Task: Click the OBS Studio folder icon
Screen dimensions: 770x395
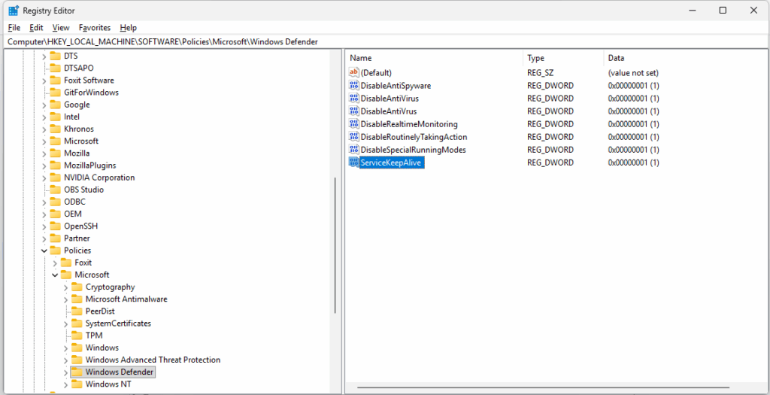Action: pyautogui.click(x=55, y=190)
